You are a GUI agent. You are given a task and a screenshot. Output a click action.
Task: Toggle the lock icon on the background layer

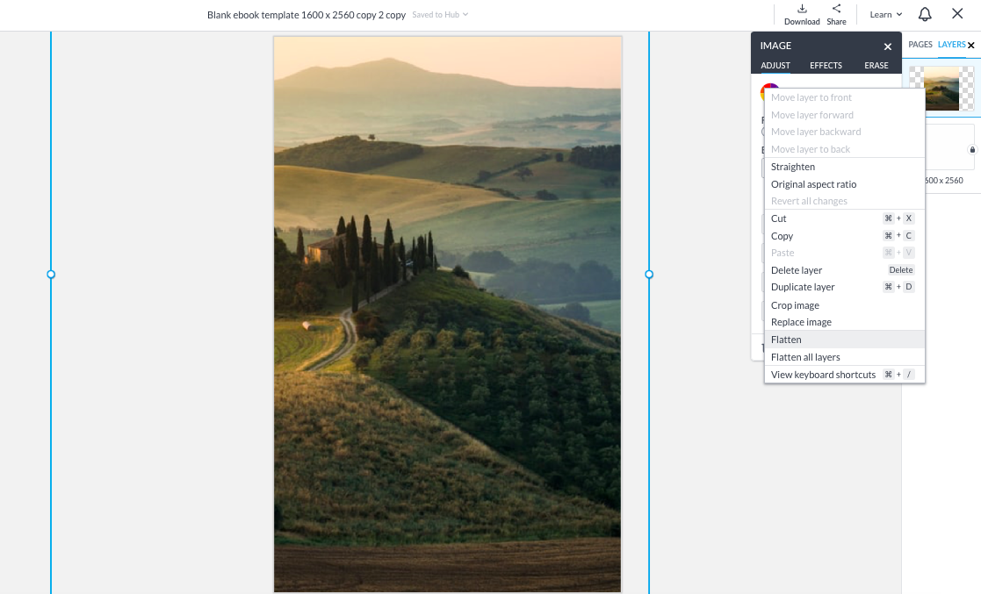click(971, 151)
